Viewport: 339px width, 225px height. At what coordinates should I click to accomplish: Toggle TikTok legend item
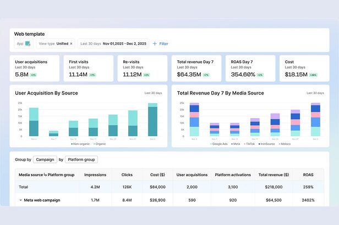click(x=249, y=144)
